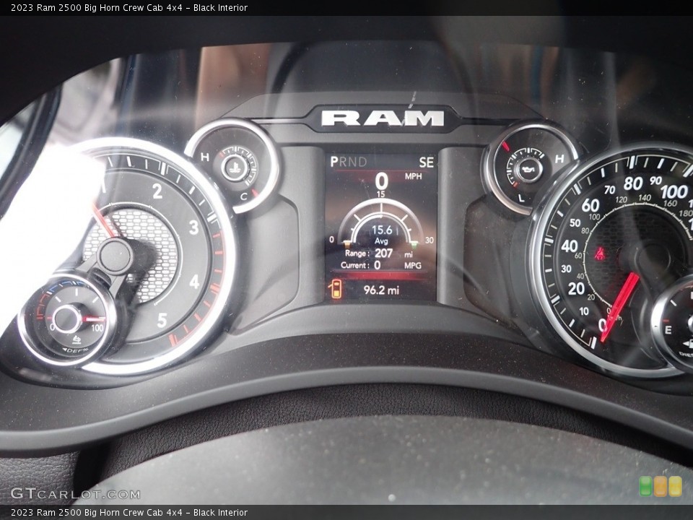Click the SE compass heading
This screenshot has height=520, width=693.
(x=426, y=162)
